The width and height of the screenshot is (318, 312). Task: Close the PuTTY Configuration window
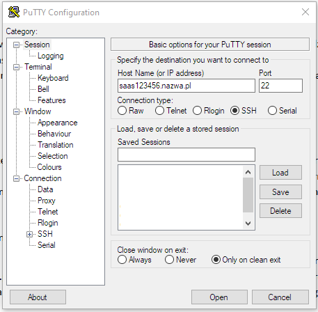pyautogui.click(x=305, y=12)
